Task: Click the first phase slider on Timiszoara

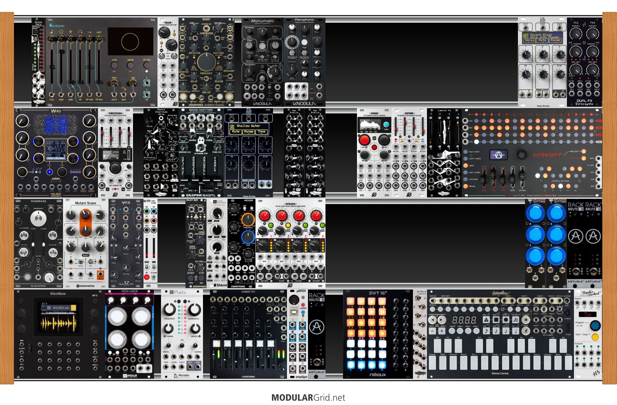Action: pos(102,136)
